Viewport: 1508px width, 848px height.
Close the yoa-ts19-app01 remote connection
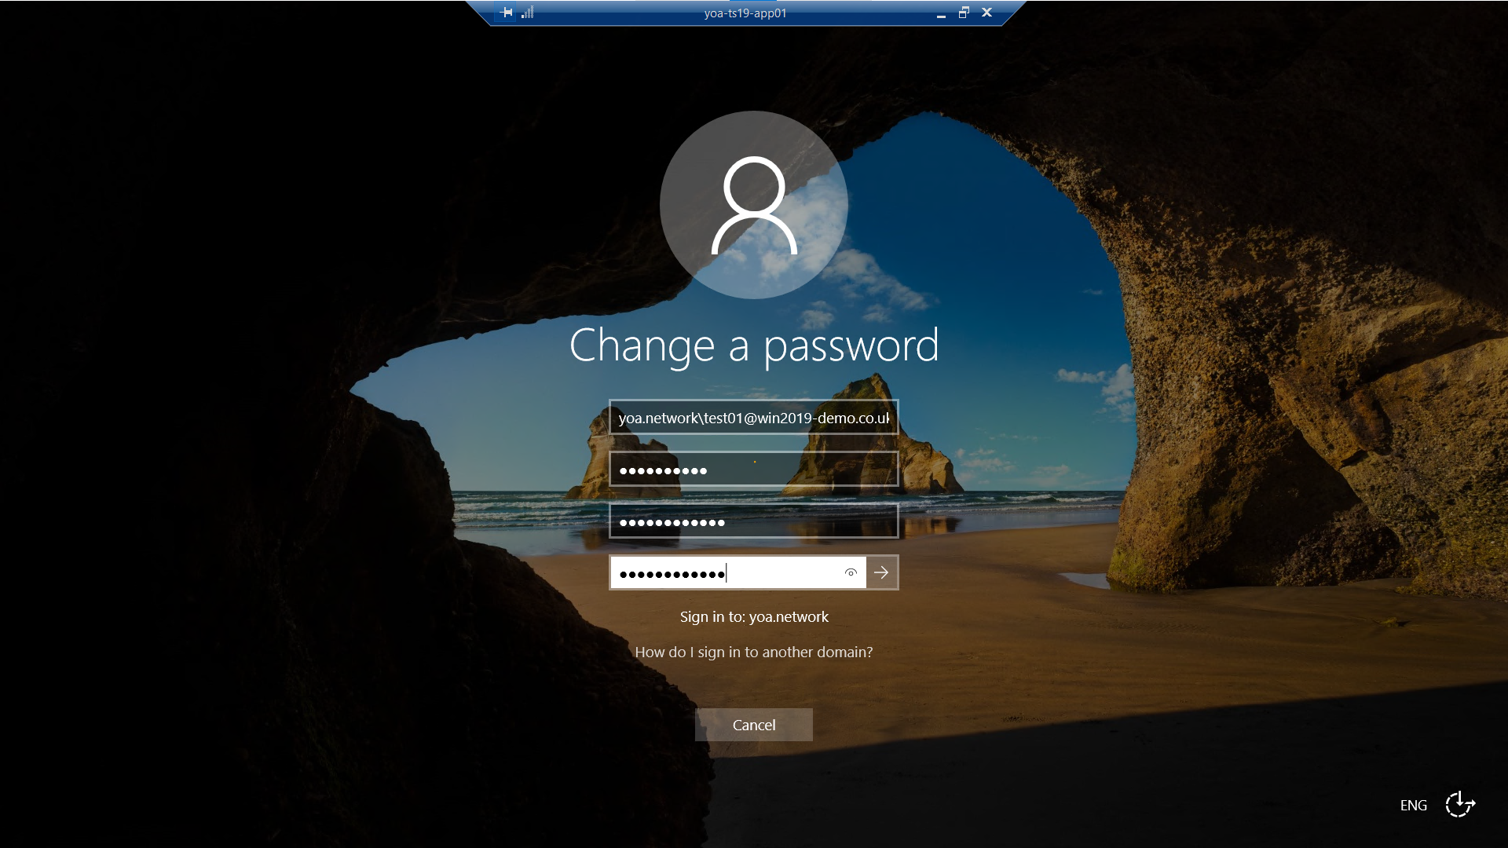point(987,13)
